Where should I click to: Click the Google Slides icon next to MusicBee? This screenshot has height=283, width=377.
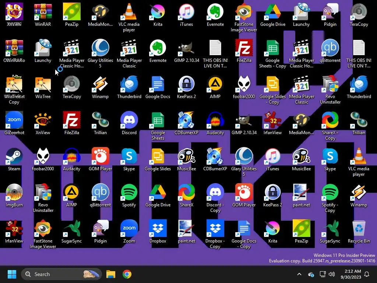pos(158,159)
